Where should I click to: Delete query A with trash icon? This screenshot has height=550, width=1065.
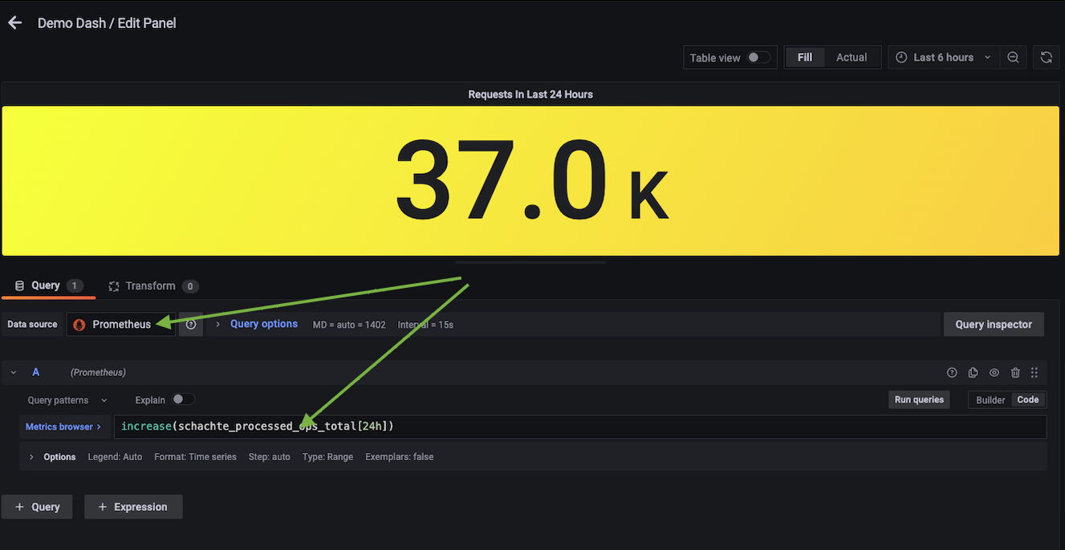click(x=1014, y=373)
